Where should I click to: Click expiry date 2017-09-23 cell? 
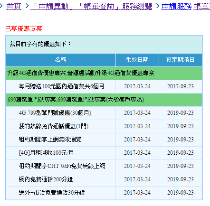181,86
